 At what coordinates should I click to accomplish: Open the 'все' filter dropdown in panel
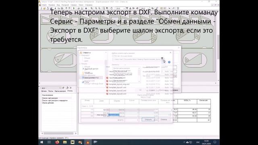tap(60, 88)
